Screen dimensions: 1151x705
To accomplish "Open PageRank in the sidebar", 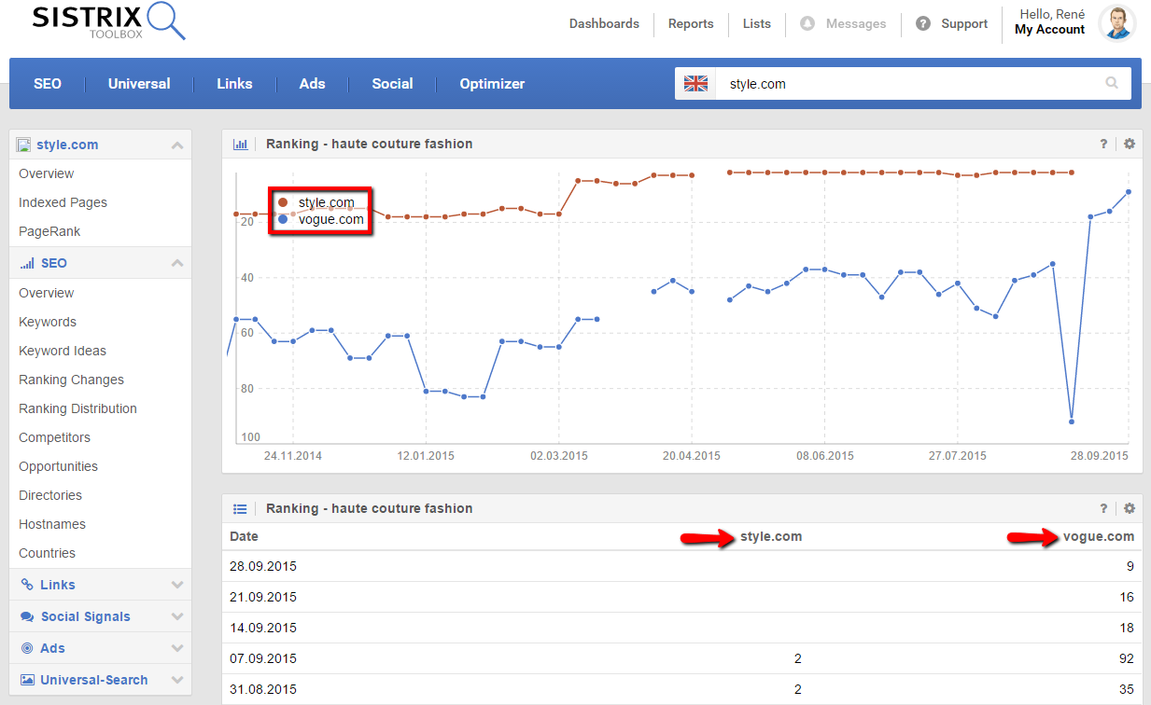I will tap(49, 231).
